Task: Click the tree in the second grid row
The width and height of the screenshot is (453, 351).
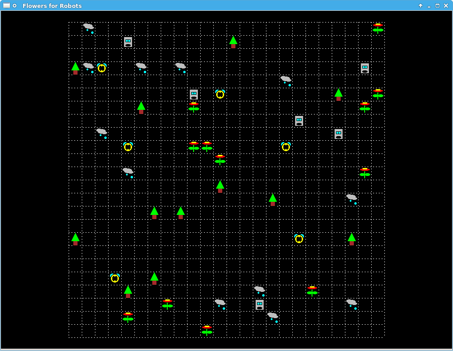Action: 233,42
